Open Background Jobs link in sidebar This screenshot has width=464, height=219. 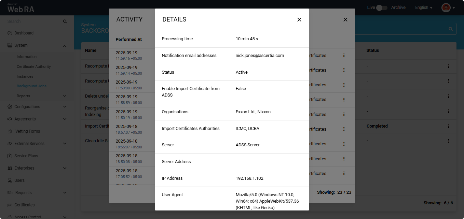[31, 86]
